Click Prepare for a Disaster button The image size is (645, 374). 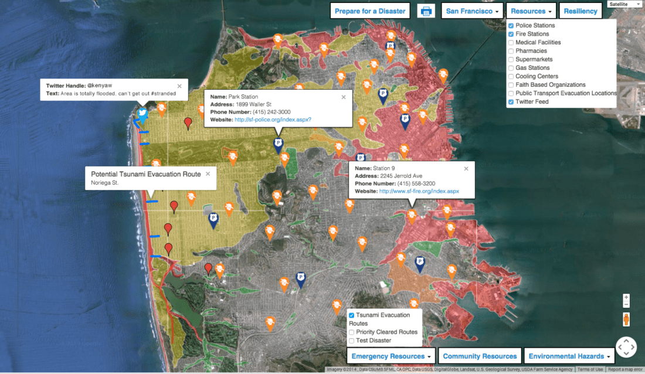click(x=370, y=11)
